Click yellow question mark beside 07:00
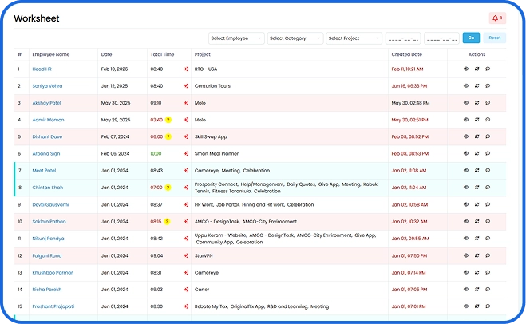The width and height of the screenshot is (526, 324). [x=168, y=188]
